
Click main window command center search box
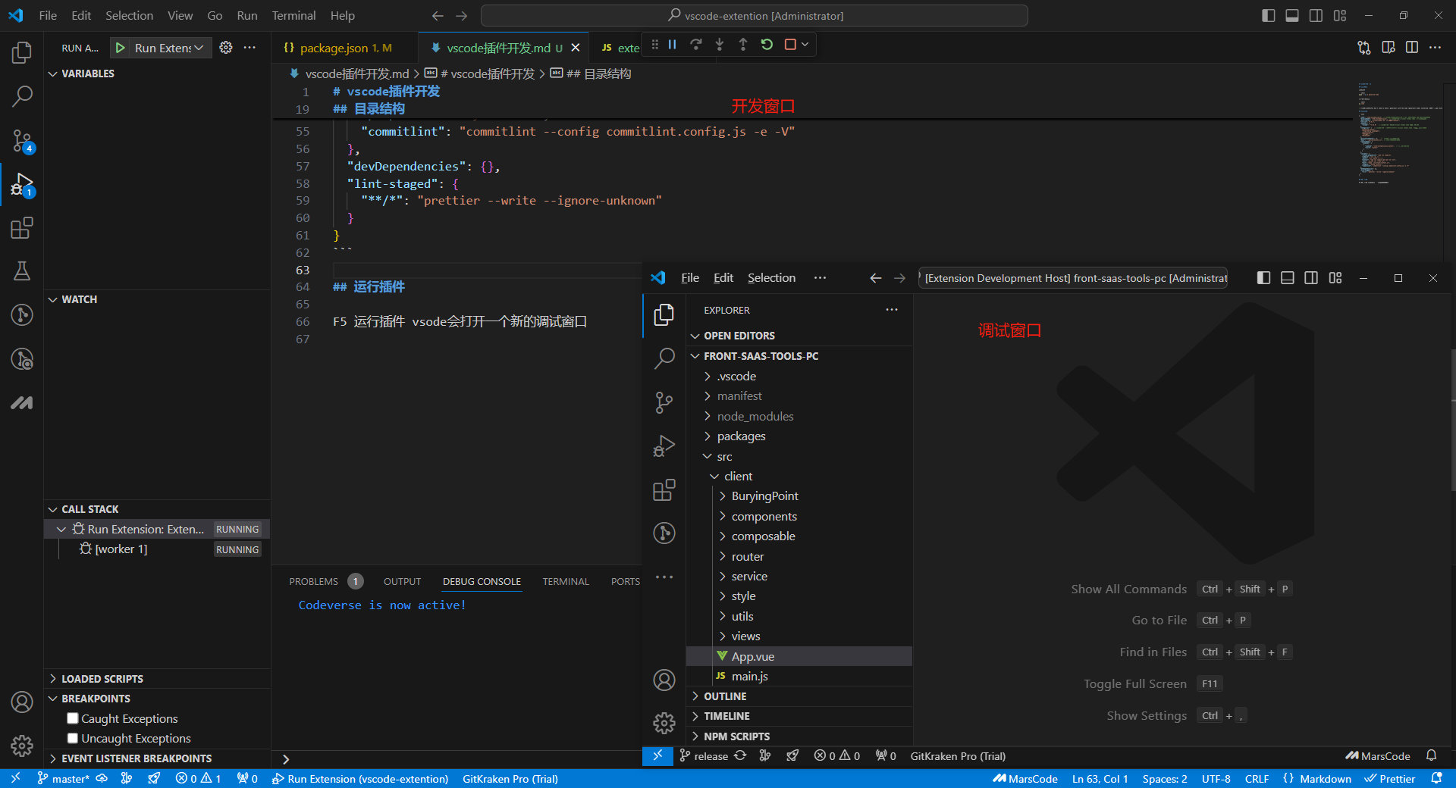click(755, 15)
